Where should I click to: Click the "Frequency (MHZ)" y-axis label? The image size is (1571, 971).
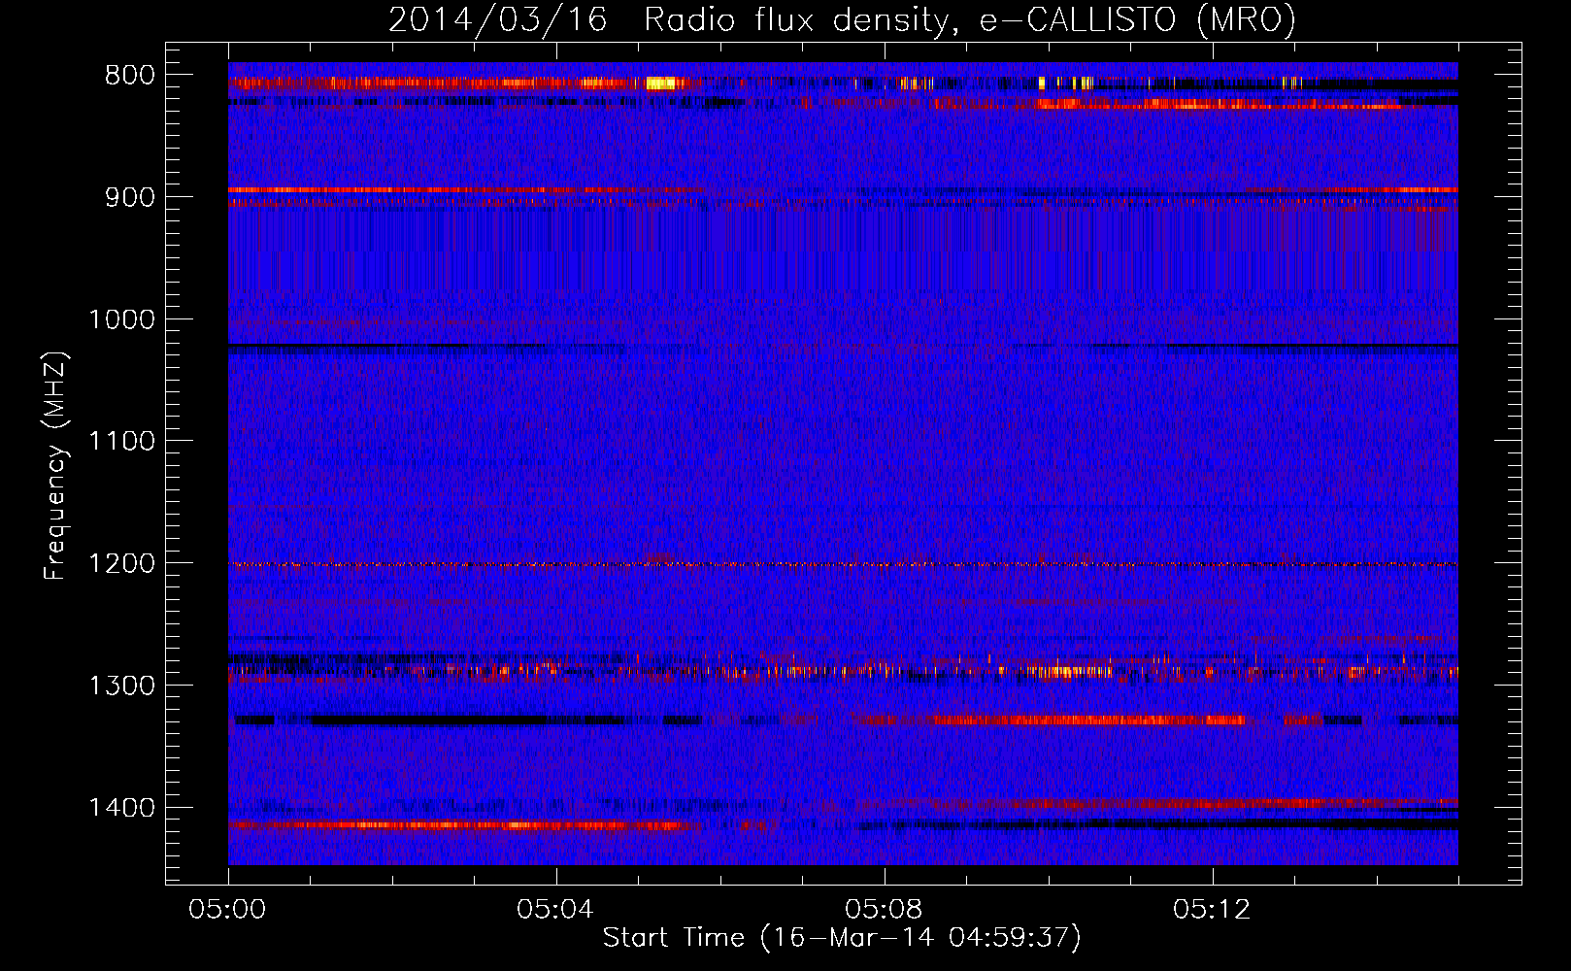[x=56, y=466]
